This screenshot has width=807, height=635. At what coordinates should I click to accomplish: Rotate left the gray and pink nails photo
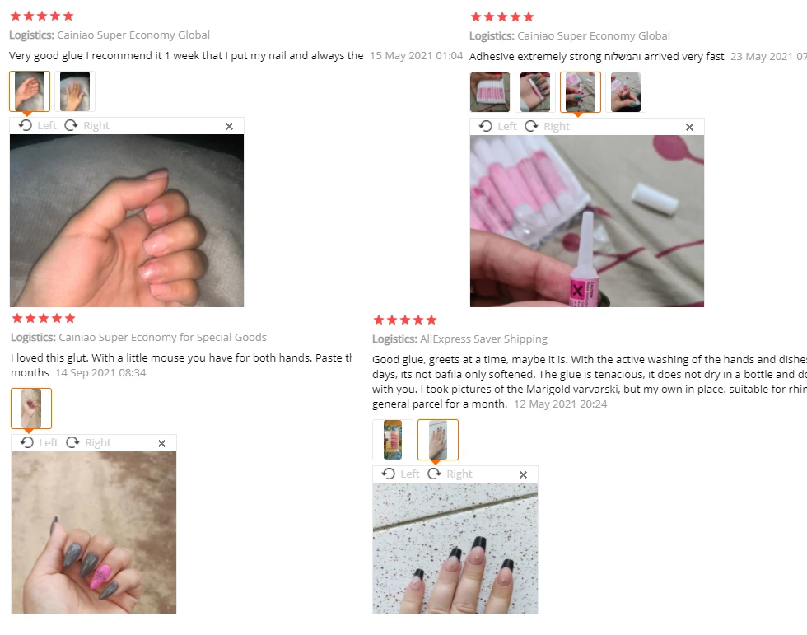(40, 442)
